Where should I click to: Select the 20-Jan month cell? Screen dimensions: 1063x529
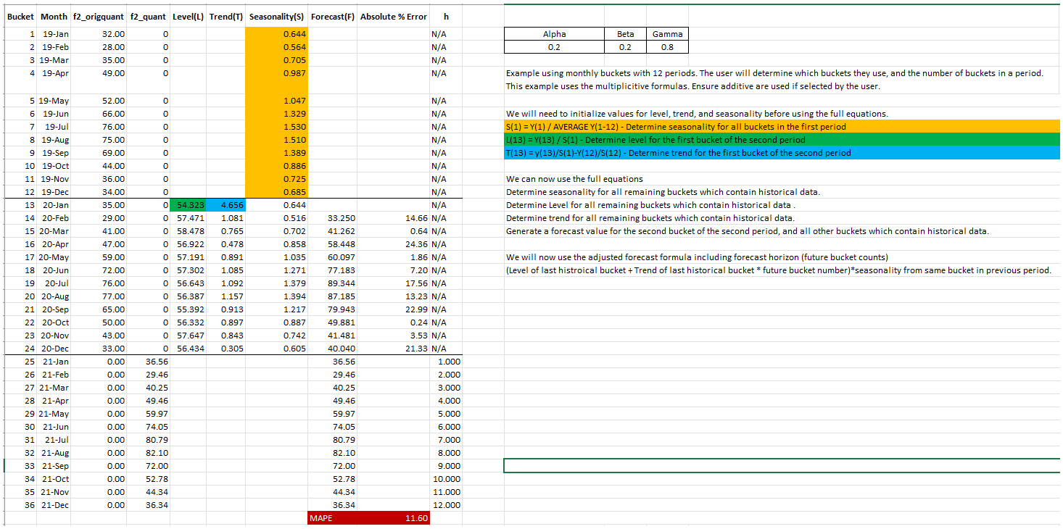coord(54,205)
